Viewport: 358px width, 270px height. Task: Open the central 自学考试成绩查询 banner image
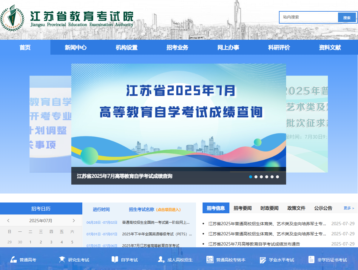tap(178, 115)
